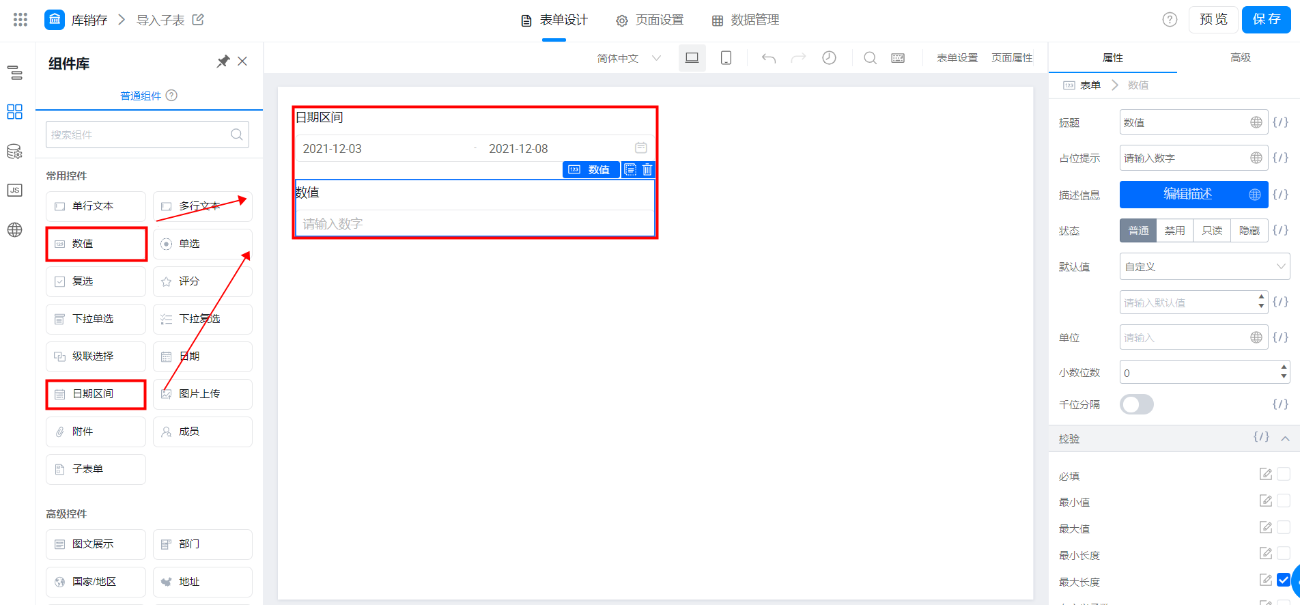
Task: Switch to desktop preview icon
Action: pyautogui.click(x=692, y=58)
